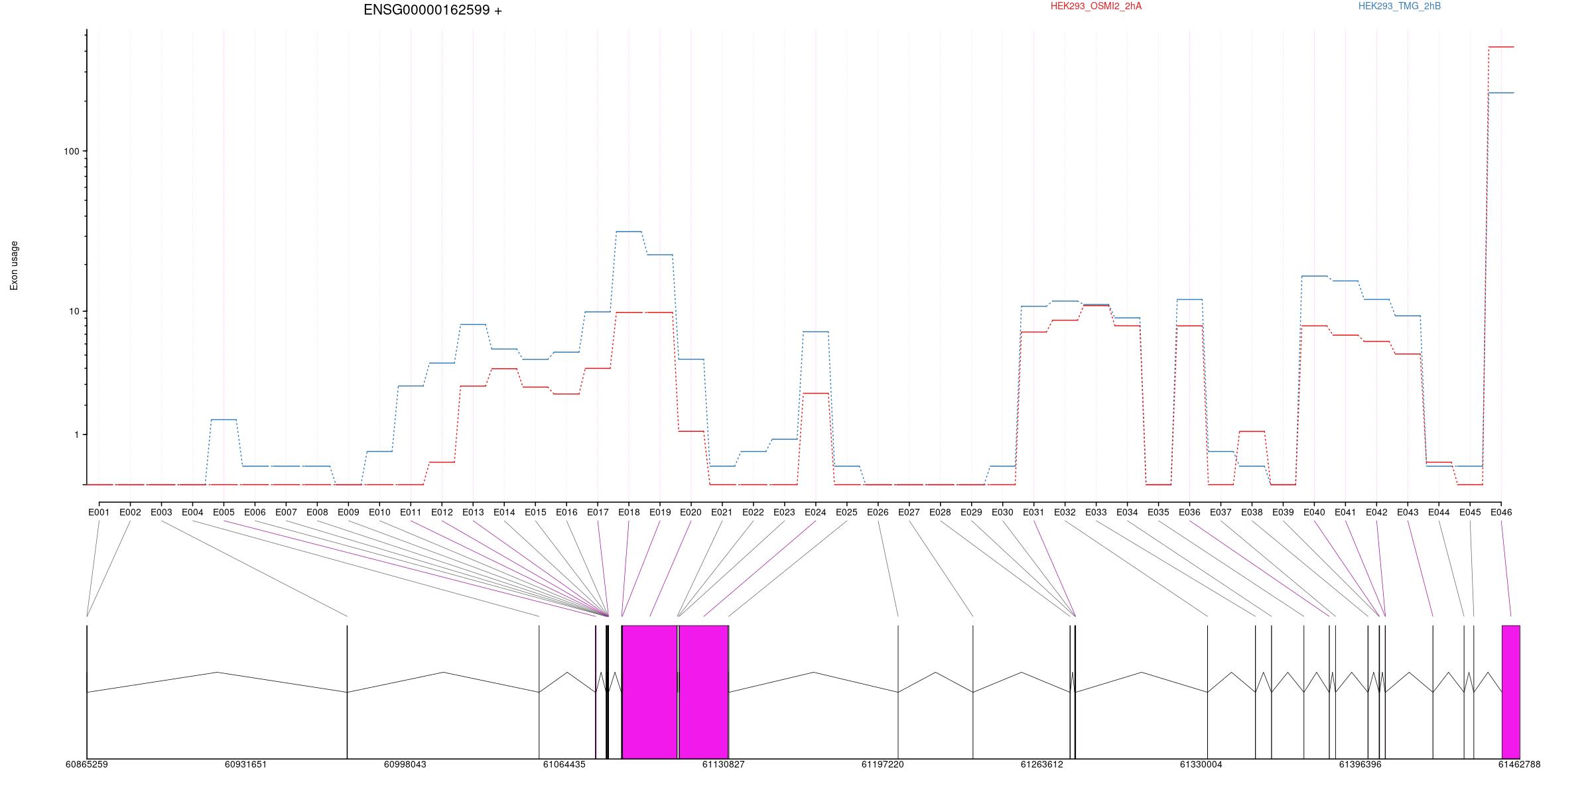Image resolution: width=1592 pixels, height=796 pixels.
Task: Select exon label E016
Action: pos(566,512)
